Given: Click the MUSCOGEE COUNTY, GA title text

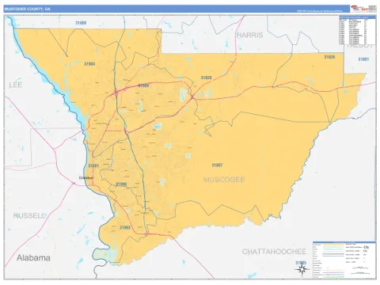Looking at the screenshot, I should (x=27, y=9).
